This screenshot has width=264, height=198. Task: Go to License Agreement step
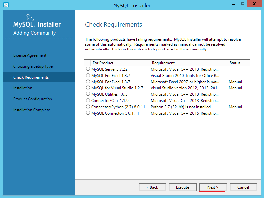coord(30,55)
